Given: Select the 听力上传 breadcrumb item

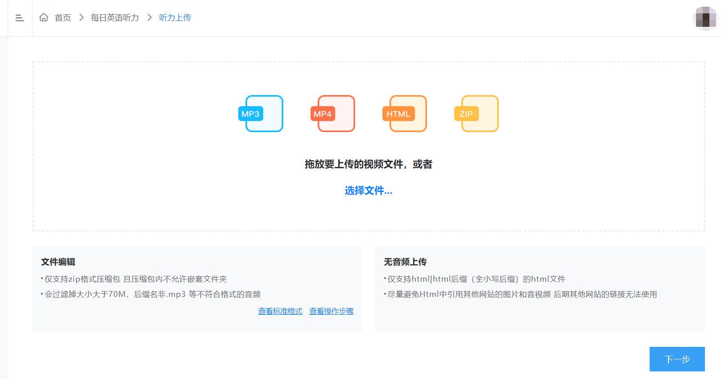Looking at the screenshot, I should coord(175,18).
